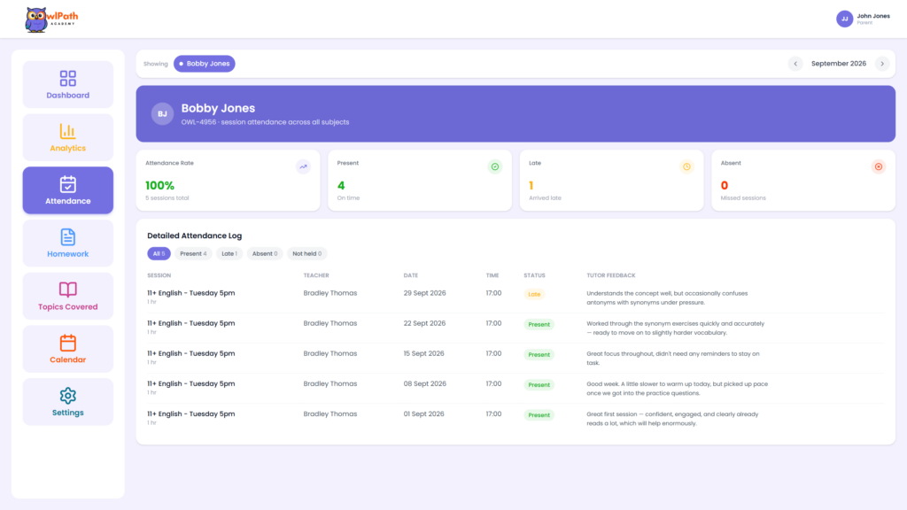Click the September 2026 month label

point(839,64)
